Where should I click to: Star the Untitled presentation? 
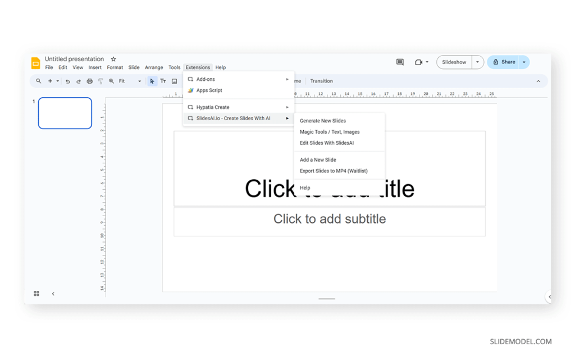(113, 58)
